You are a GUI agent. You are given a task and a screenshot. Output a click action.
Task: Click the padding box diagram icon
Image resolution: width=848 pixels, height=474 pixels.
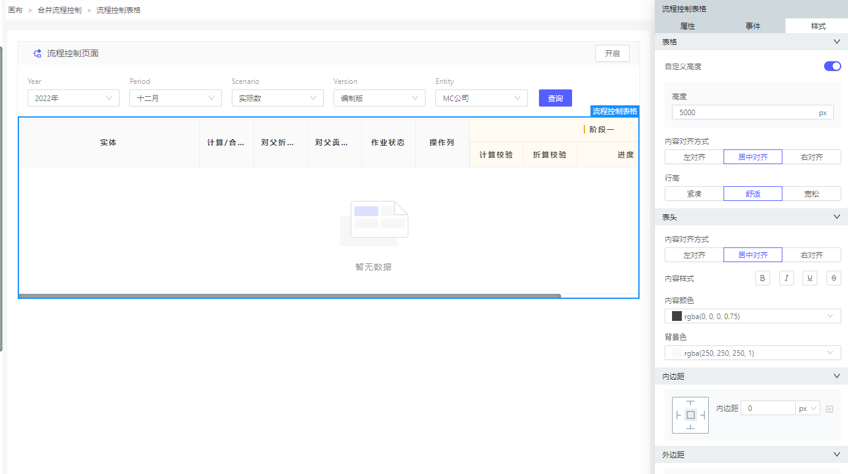point(690,415)
